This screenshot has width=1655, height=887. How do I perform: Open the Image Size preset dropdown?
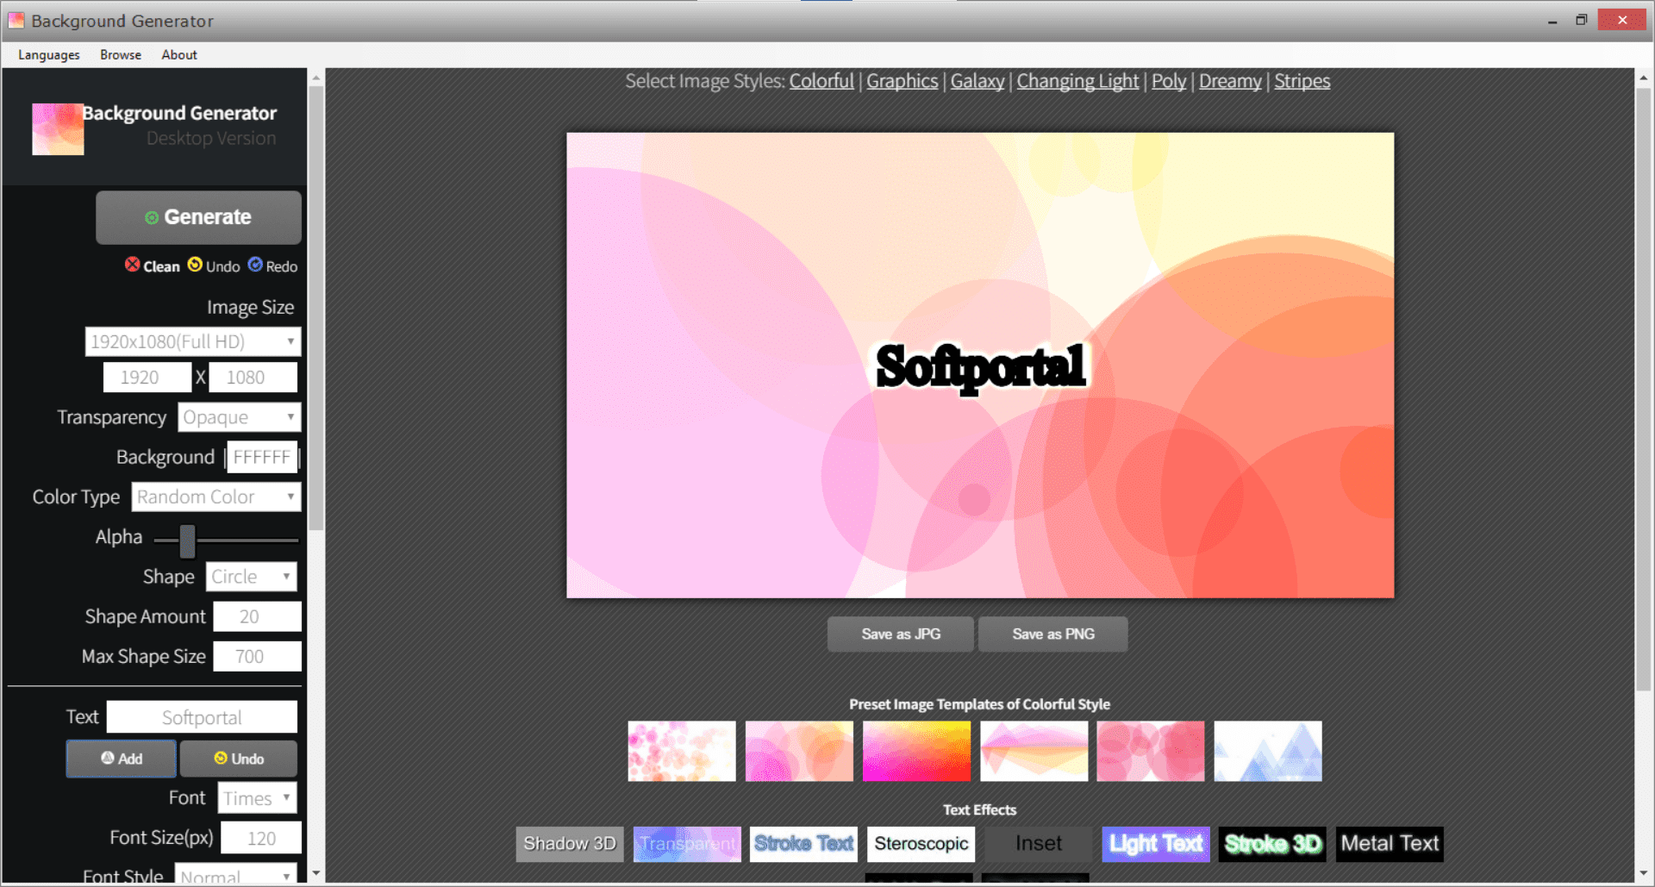[x=193, y=341]
